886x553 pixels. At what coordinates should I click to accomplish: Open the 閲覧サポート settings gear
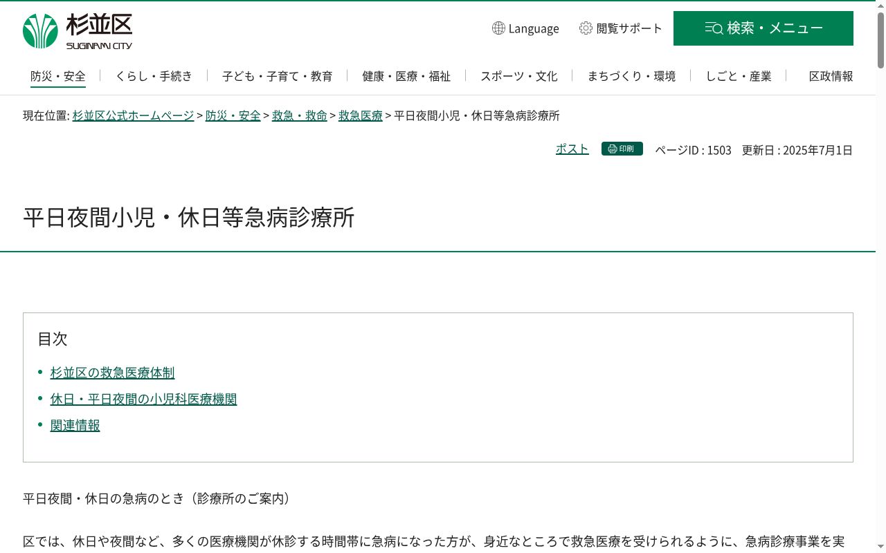(586, 28)
